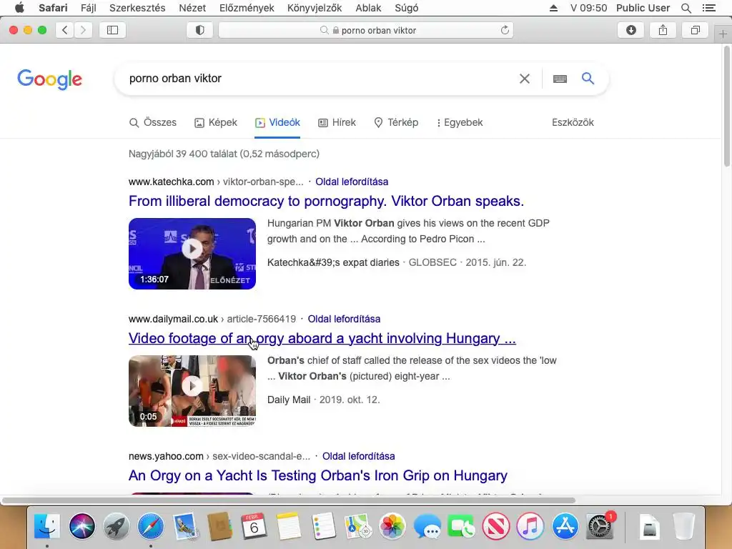Screen dimensions: 732x549
Task: Open the Könyvjelzők menu
Action: (x=315, y=8)
